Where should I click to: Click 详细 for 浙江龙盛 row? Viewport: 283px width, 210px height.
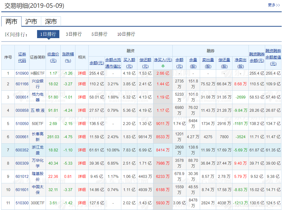click(82, 150)
